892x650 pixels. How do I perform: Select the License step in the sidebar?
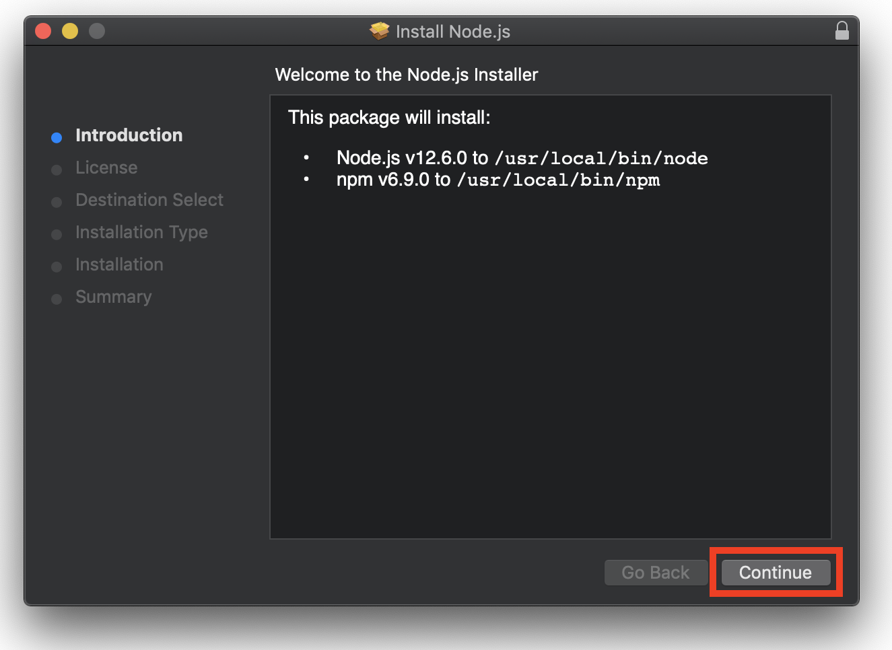106,168
